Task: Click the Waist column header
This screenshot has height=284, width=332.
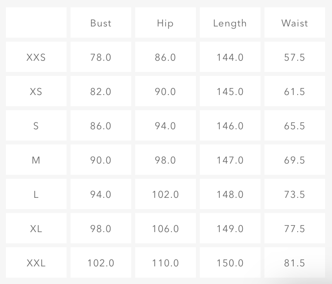Action: (x=295, y=23)
